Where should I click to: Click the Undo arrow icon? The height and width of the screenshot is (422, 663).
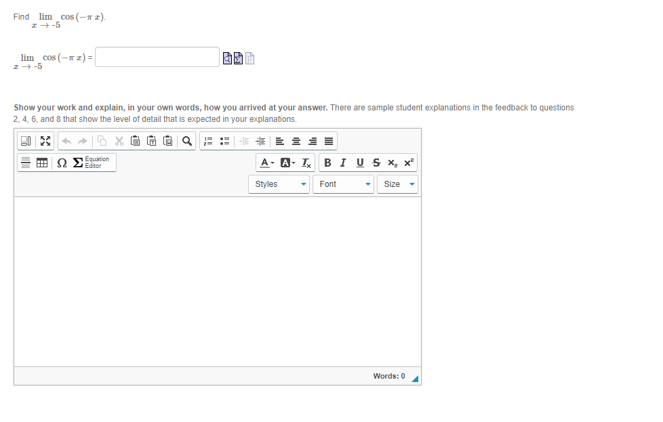(x=65, y=140)
